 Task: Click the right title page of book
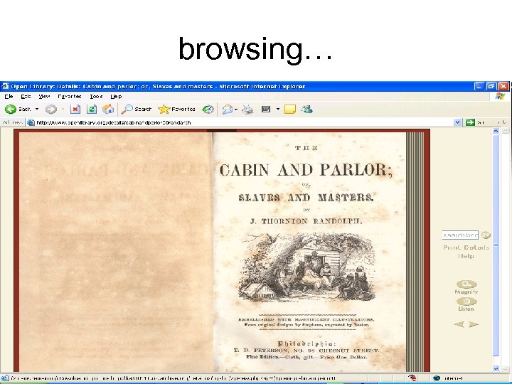309,252
